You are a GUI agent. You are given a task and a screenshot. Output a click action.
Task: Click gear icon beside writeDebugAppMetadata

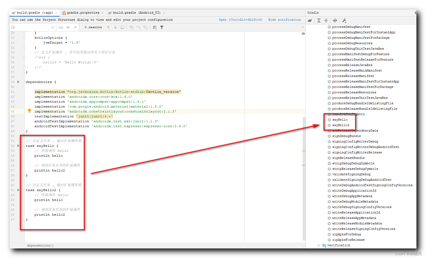coord(329,196)
